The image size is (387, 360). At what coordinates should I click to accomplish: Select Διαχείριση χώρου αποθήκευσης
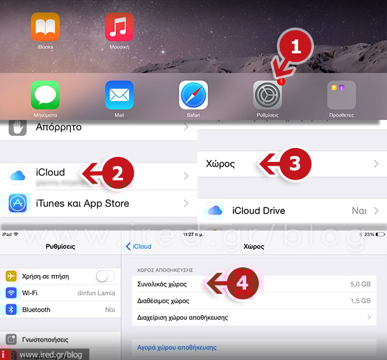[254, 317]
